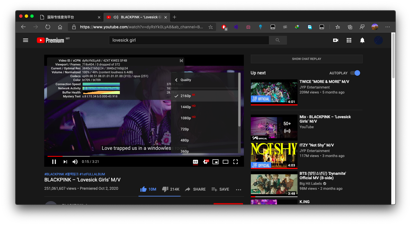The height and width of the screenshot is (225, 411).
Task: Select 1080p HD quality
Action: click(205, 118)
